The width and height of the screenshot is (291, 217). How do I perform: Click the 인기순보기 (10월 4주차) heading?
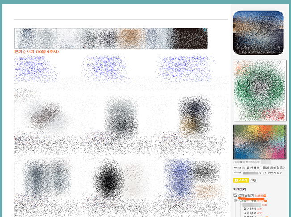pos(37,52)
